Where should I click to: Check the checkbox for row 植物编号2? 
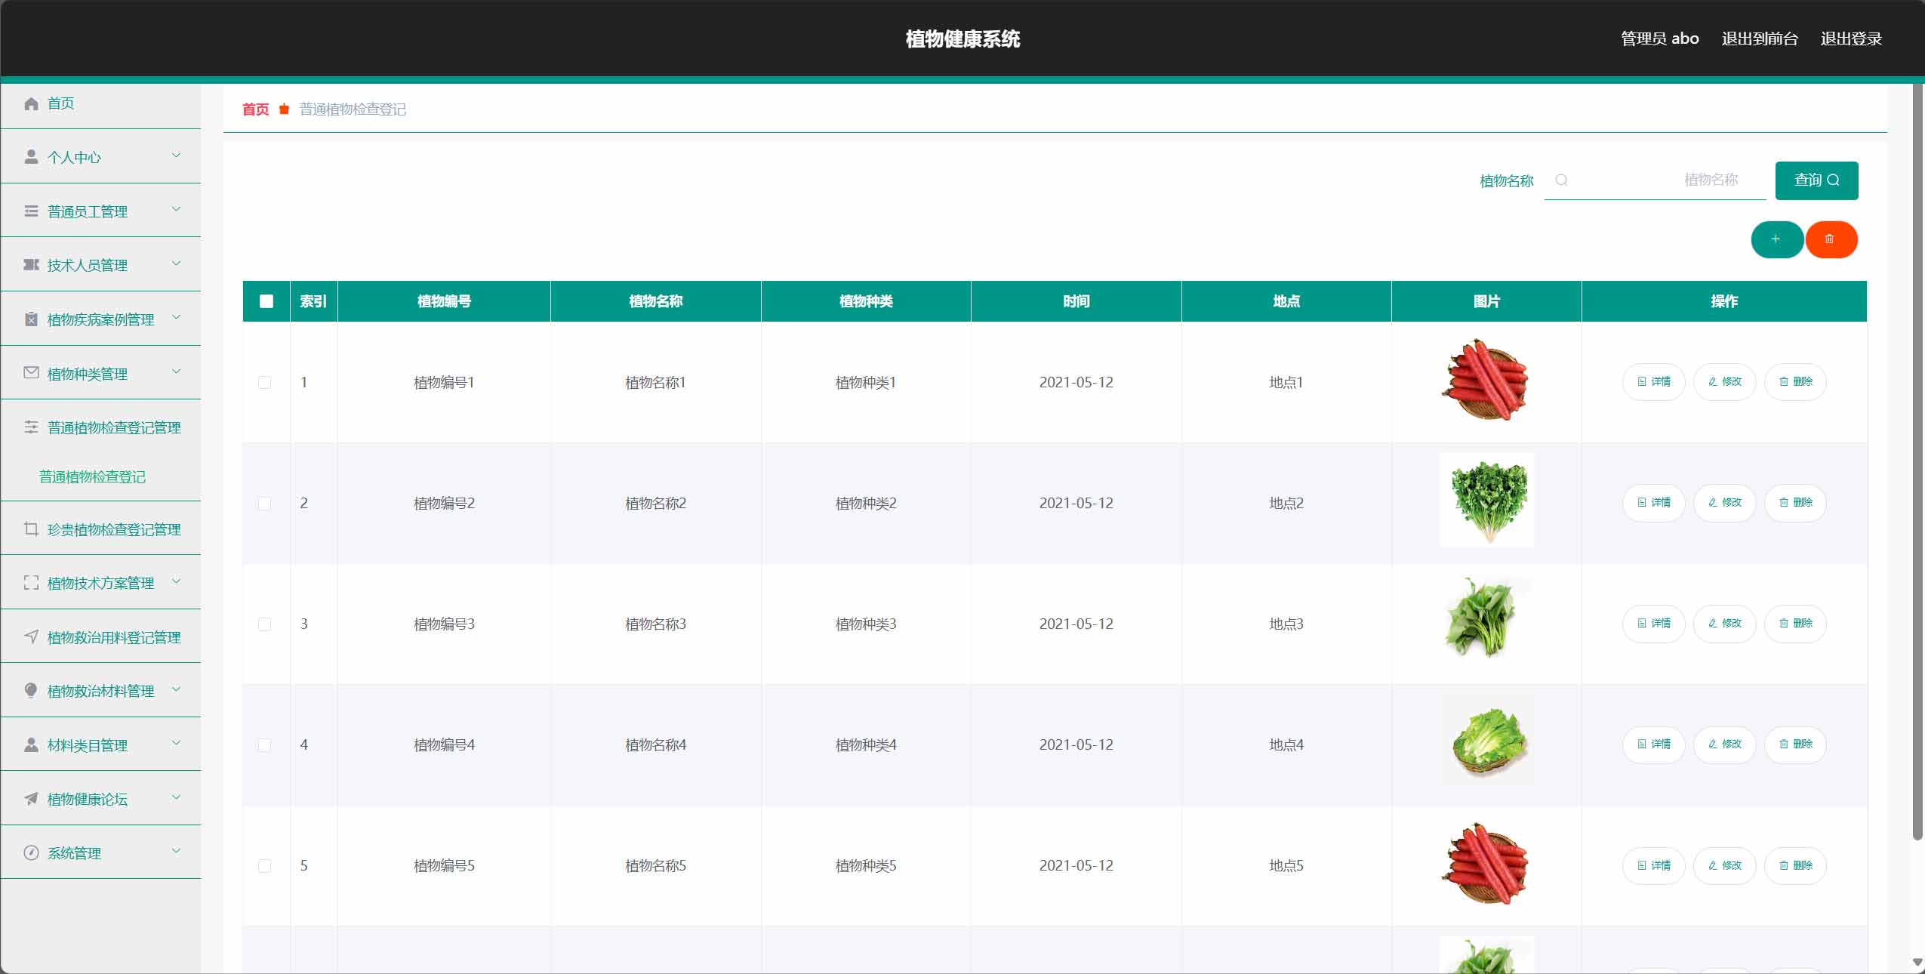(x=265, y=503)
